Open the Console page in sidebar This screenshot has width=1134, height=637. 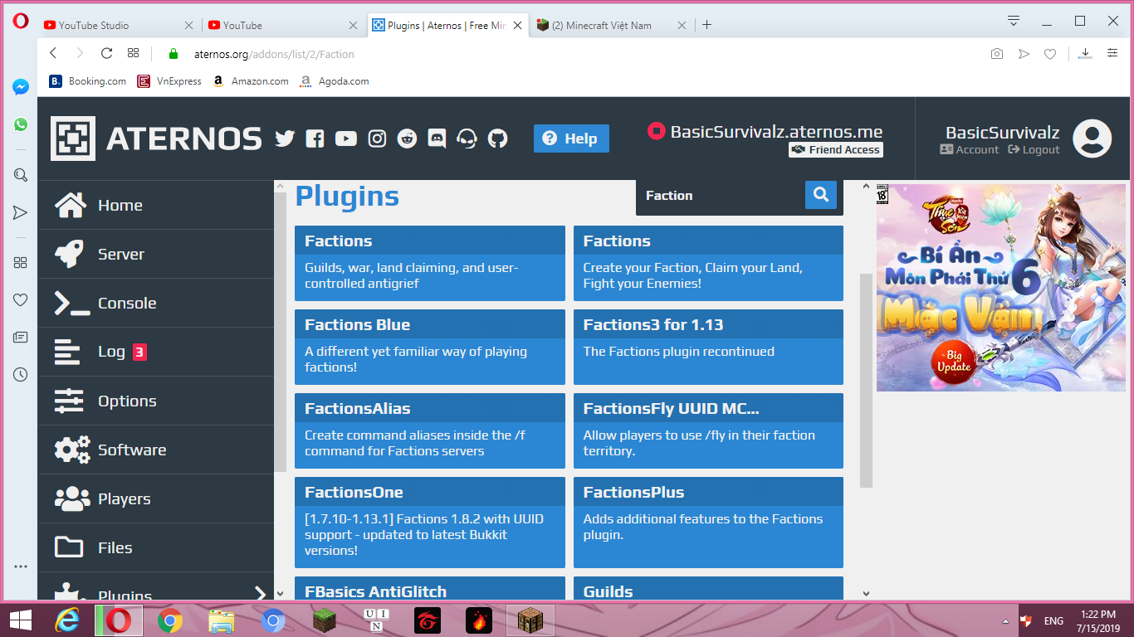(x=126, y=304)
